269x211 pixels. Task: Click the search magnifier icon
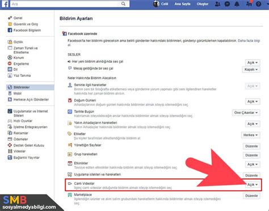[123, 4]
